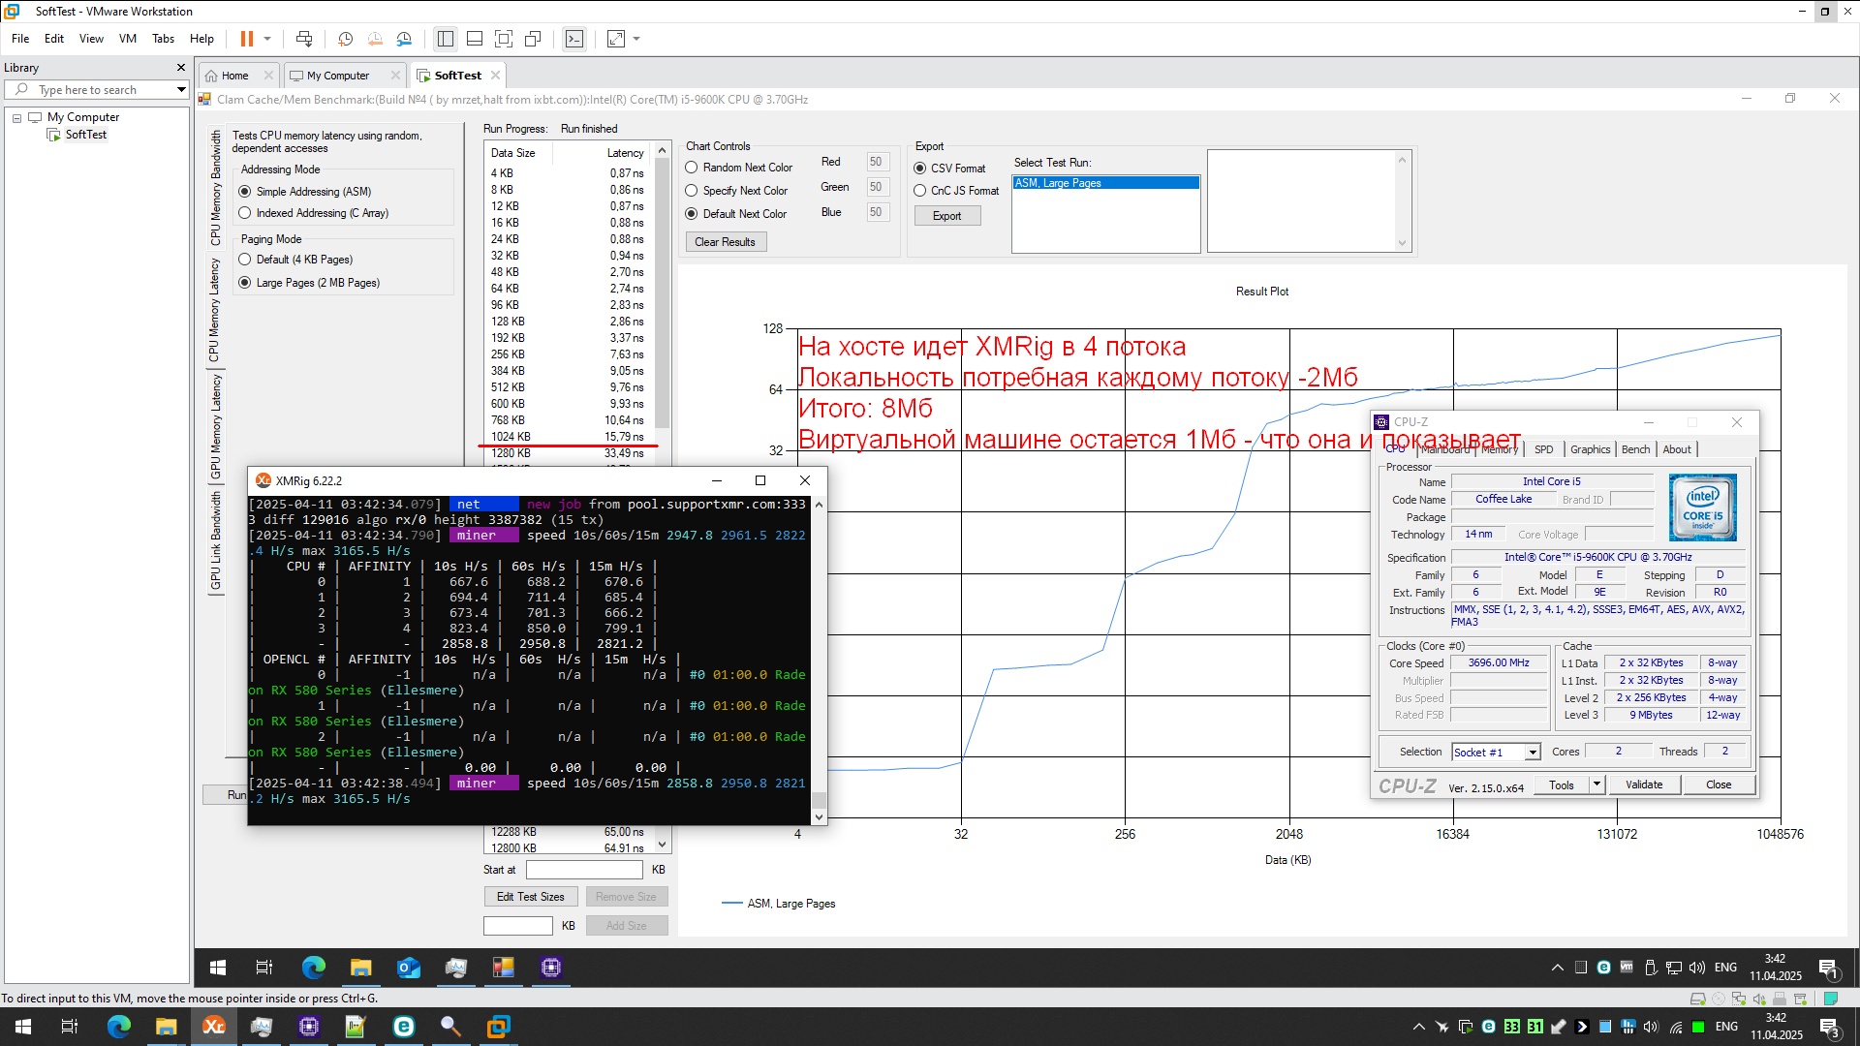Switch to the My Computer tab

[337, 76]
